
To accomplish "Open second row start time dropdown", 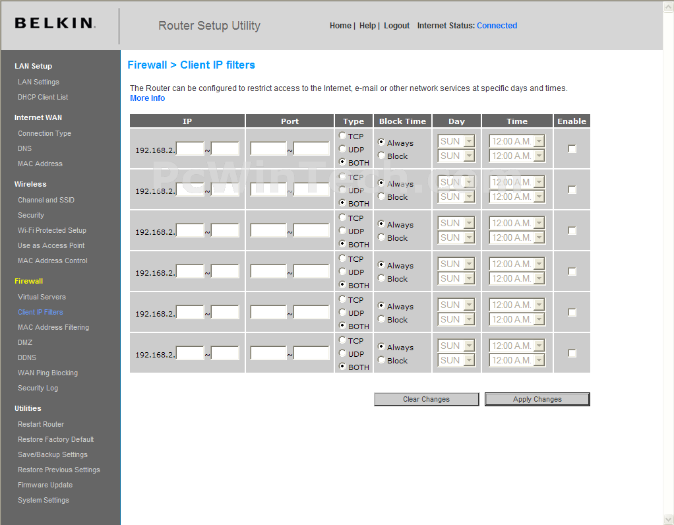I will tap(517, 182).
